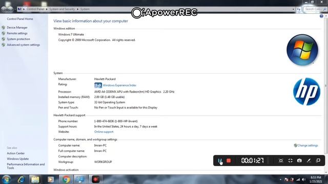This screenshot has height=184, width=328.
Task: Open the Windows Start menu
Action: (6, 179)
